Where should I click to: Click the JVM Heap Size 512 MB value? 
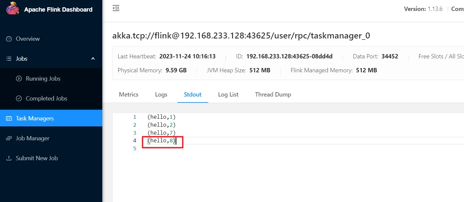pyautogui.click(x=259, y=70)
